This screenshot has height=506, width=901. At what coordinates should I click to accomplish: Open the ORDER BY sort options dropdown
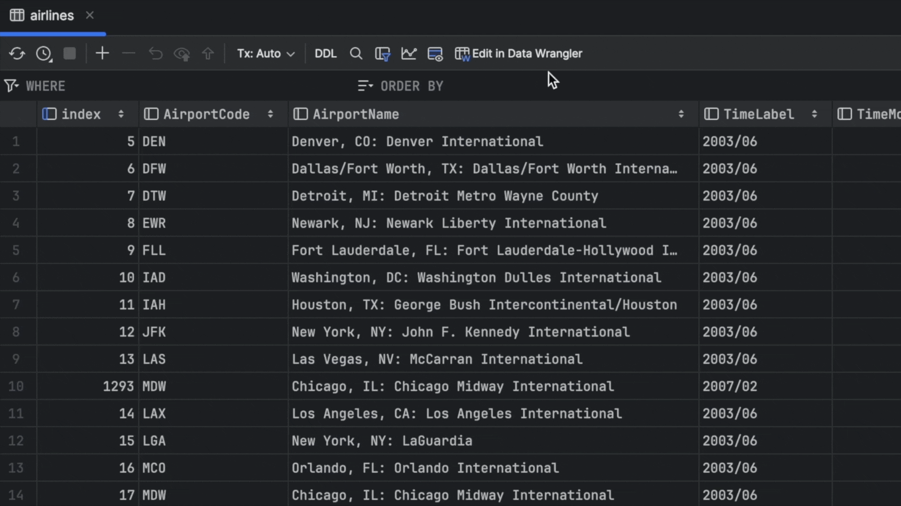click(366, 86)
